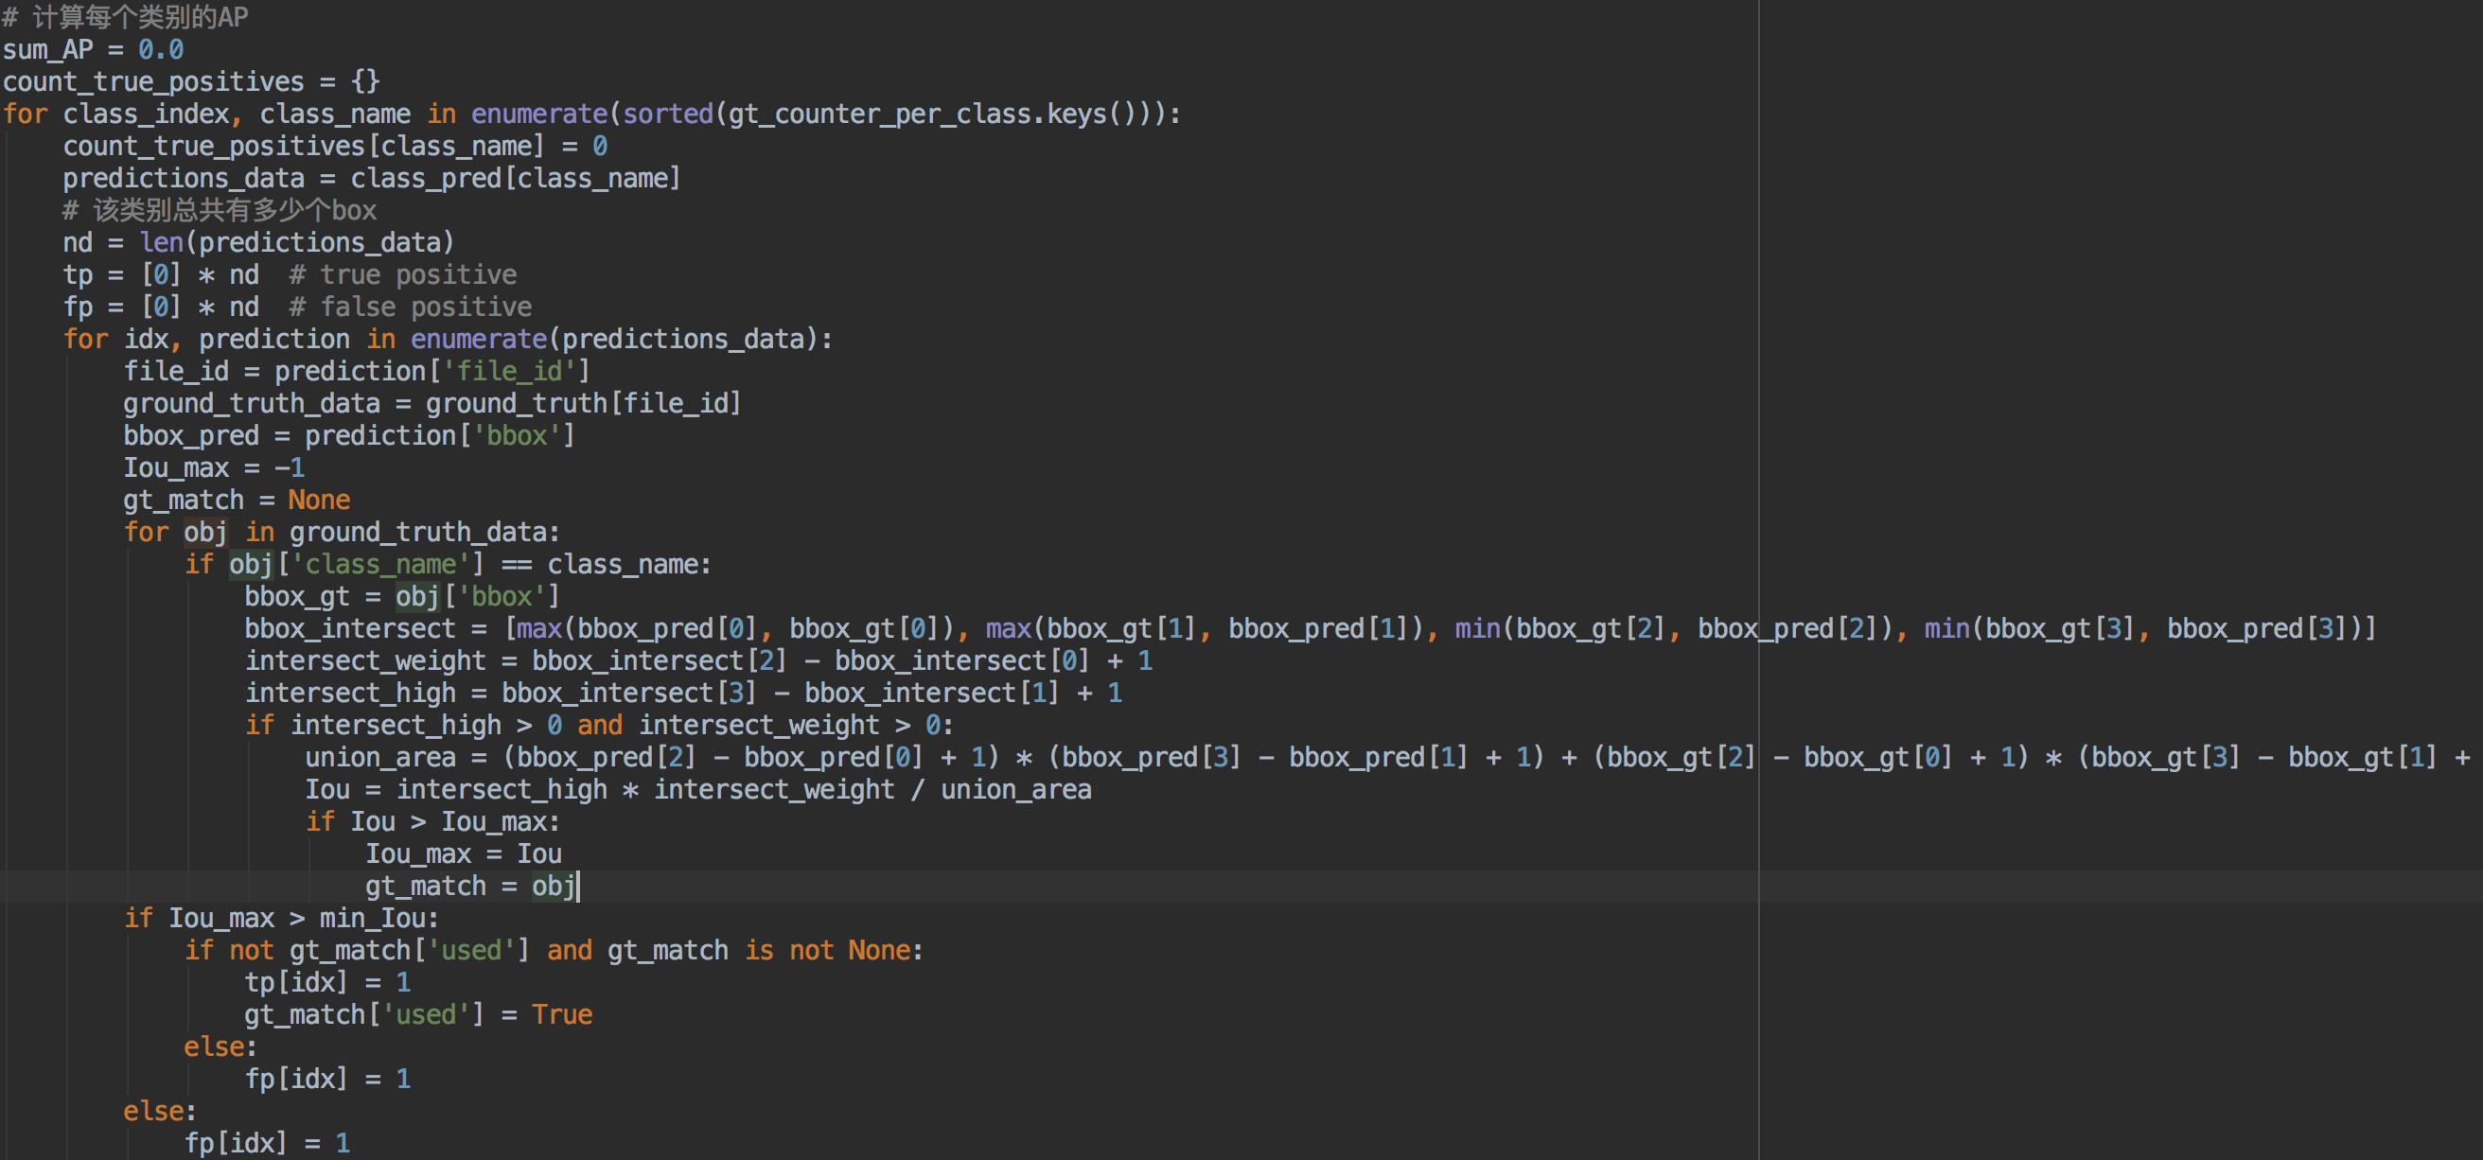
Task: Click 'gt_match['used'] = True' line
Action: (418, 1014)
